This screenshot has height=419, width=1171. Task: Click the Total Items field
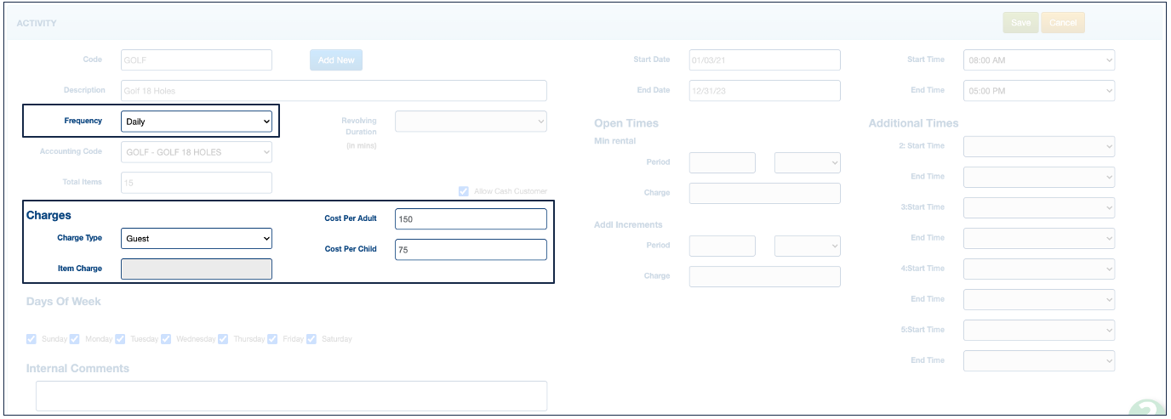tap(197, 183)
